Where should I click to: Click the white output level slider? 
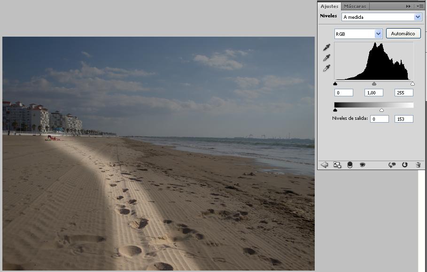coord(381,110)
